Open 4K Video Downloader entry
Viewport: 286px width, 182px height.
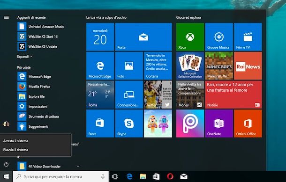49,166
